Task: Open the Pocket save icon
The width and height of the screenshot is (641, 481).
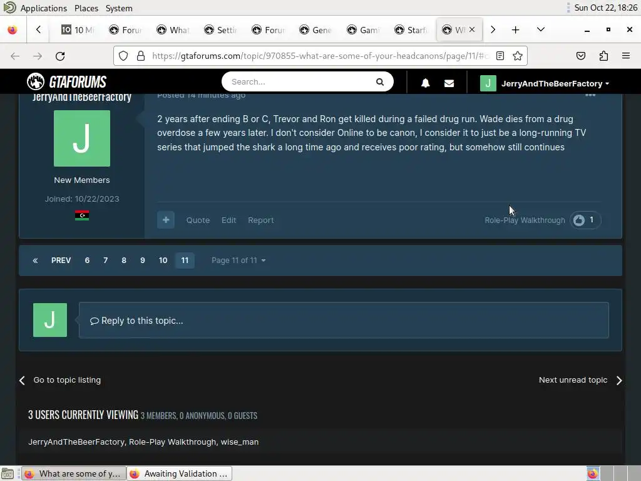Action: point(580,56)
